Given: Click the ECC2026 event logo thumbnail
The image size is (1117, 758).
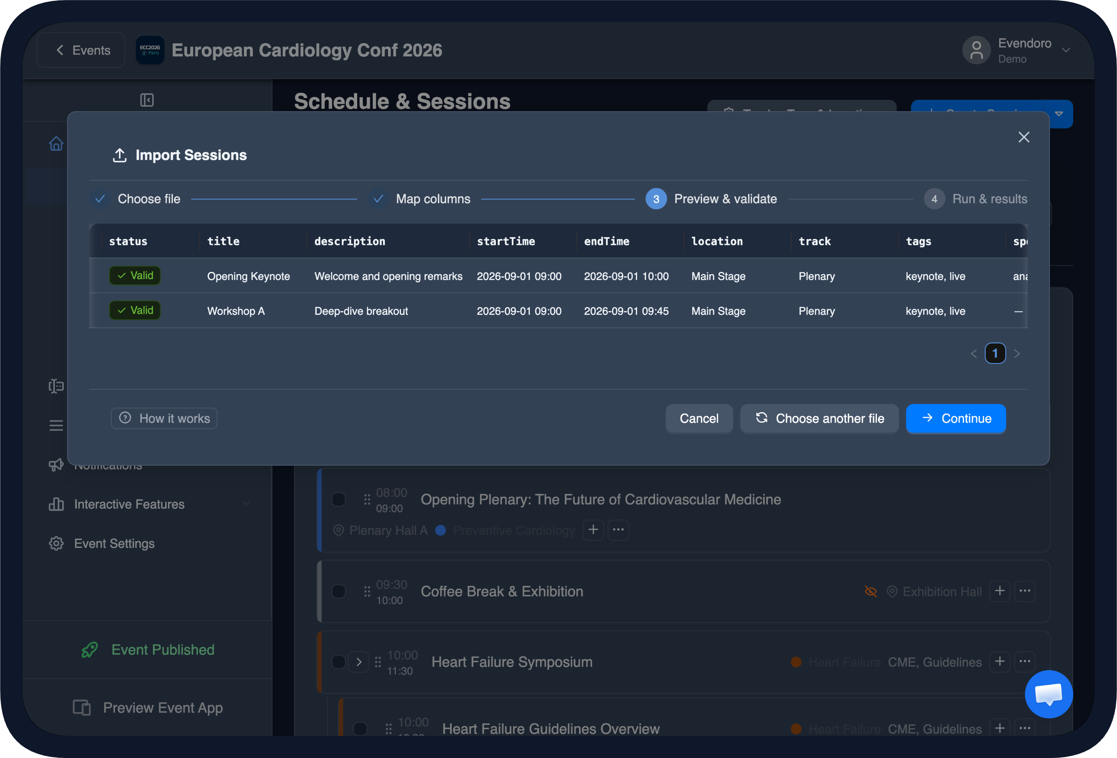Looking at the screenshot, I should [150, 50].
